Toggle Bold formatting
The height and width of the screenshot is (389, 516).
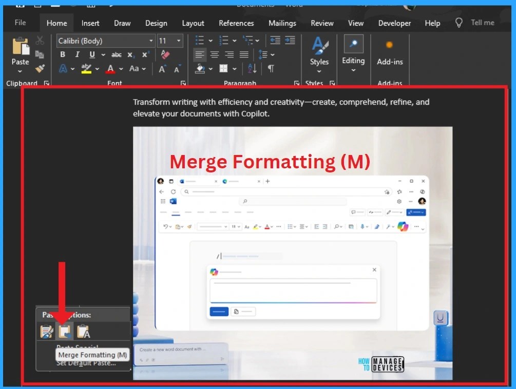pyautogui.click(x=63, y=54)
